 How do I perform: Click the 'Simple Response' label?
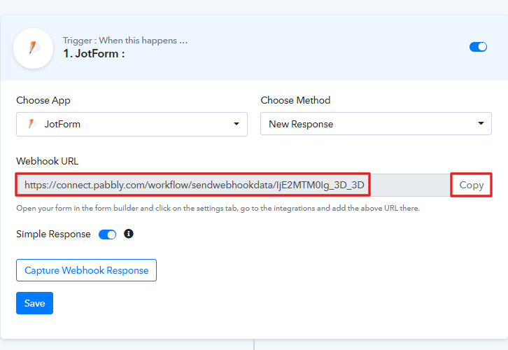pos(53,234)
